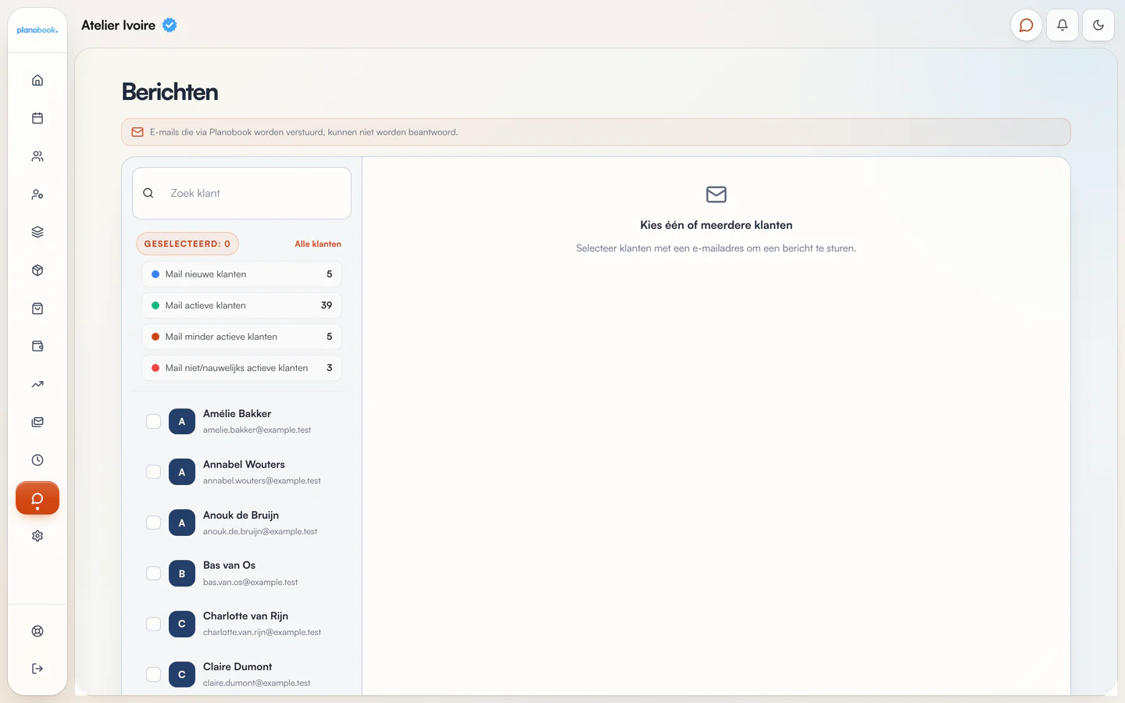Select the Mail actieve klanten filter
Viewport: 1125px width, 703px height.
241,305
